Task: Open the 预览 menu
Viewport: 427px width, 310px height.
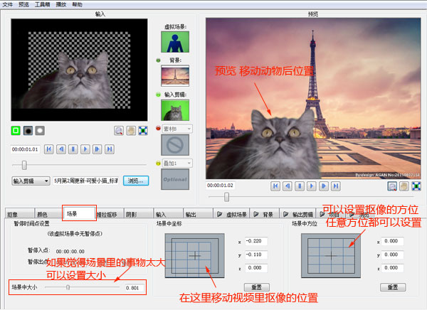Action: click(23, 4)
